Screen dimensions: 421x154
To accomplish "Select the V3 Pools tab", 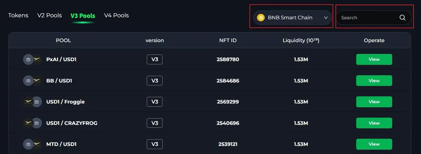I will click(83, 16).
